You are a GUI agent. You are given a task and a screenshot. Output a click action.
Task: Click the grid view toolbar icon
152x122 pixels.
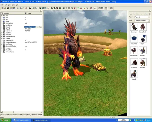[x=66, y=8]
